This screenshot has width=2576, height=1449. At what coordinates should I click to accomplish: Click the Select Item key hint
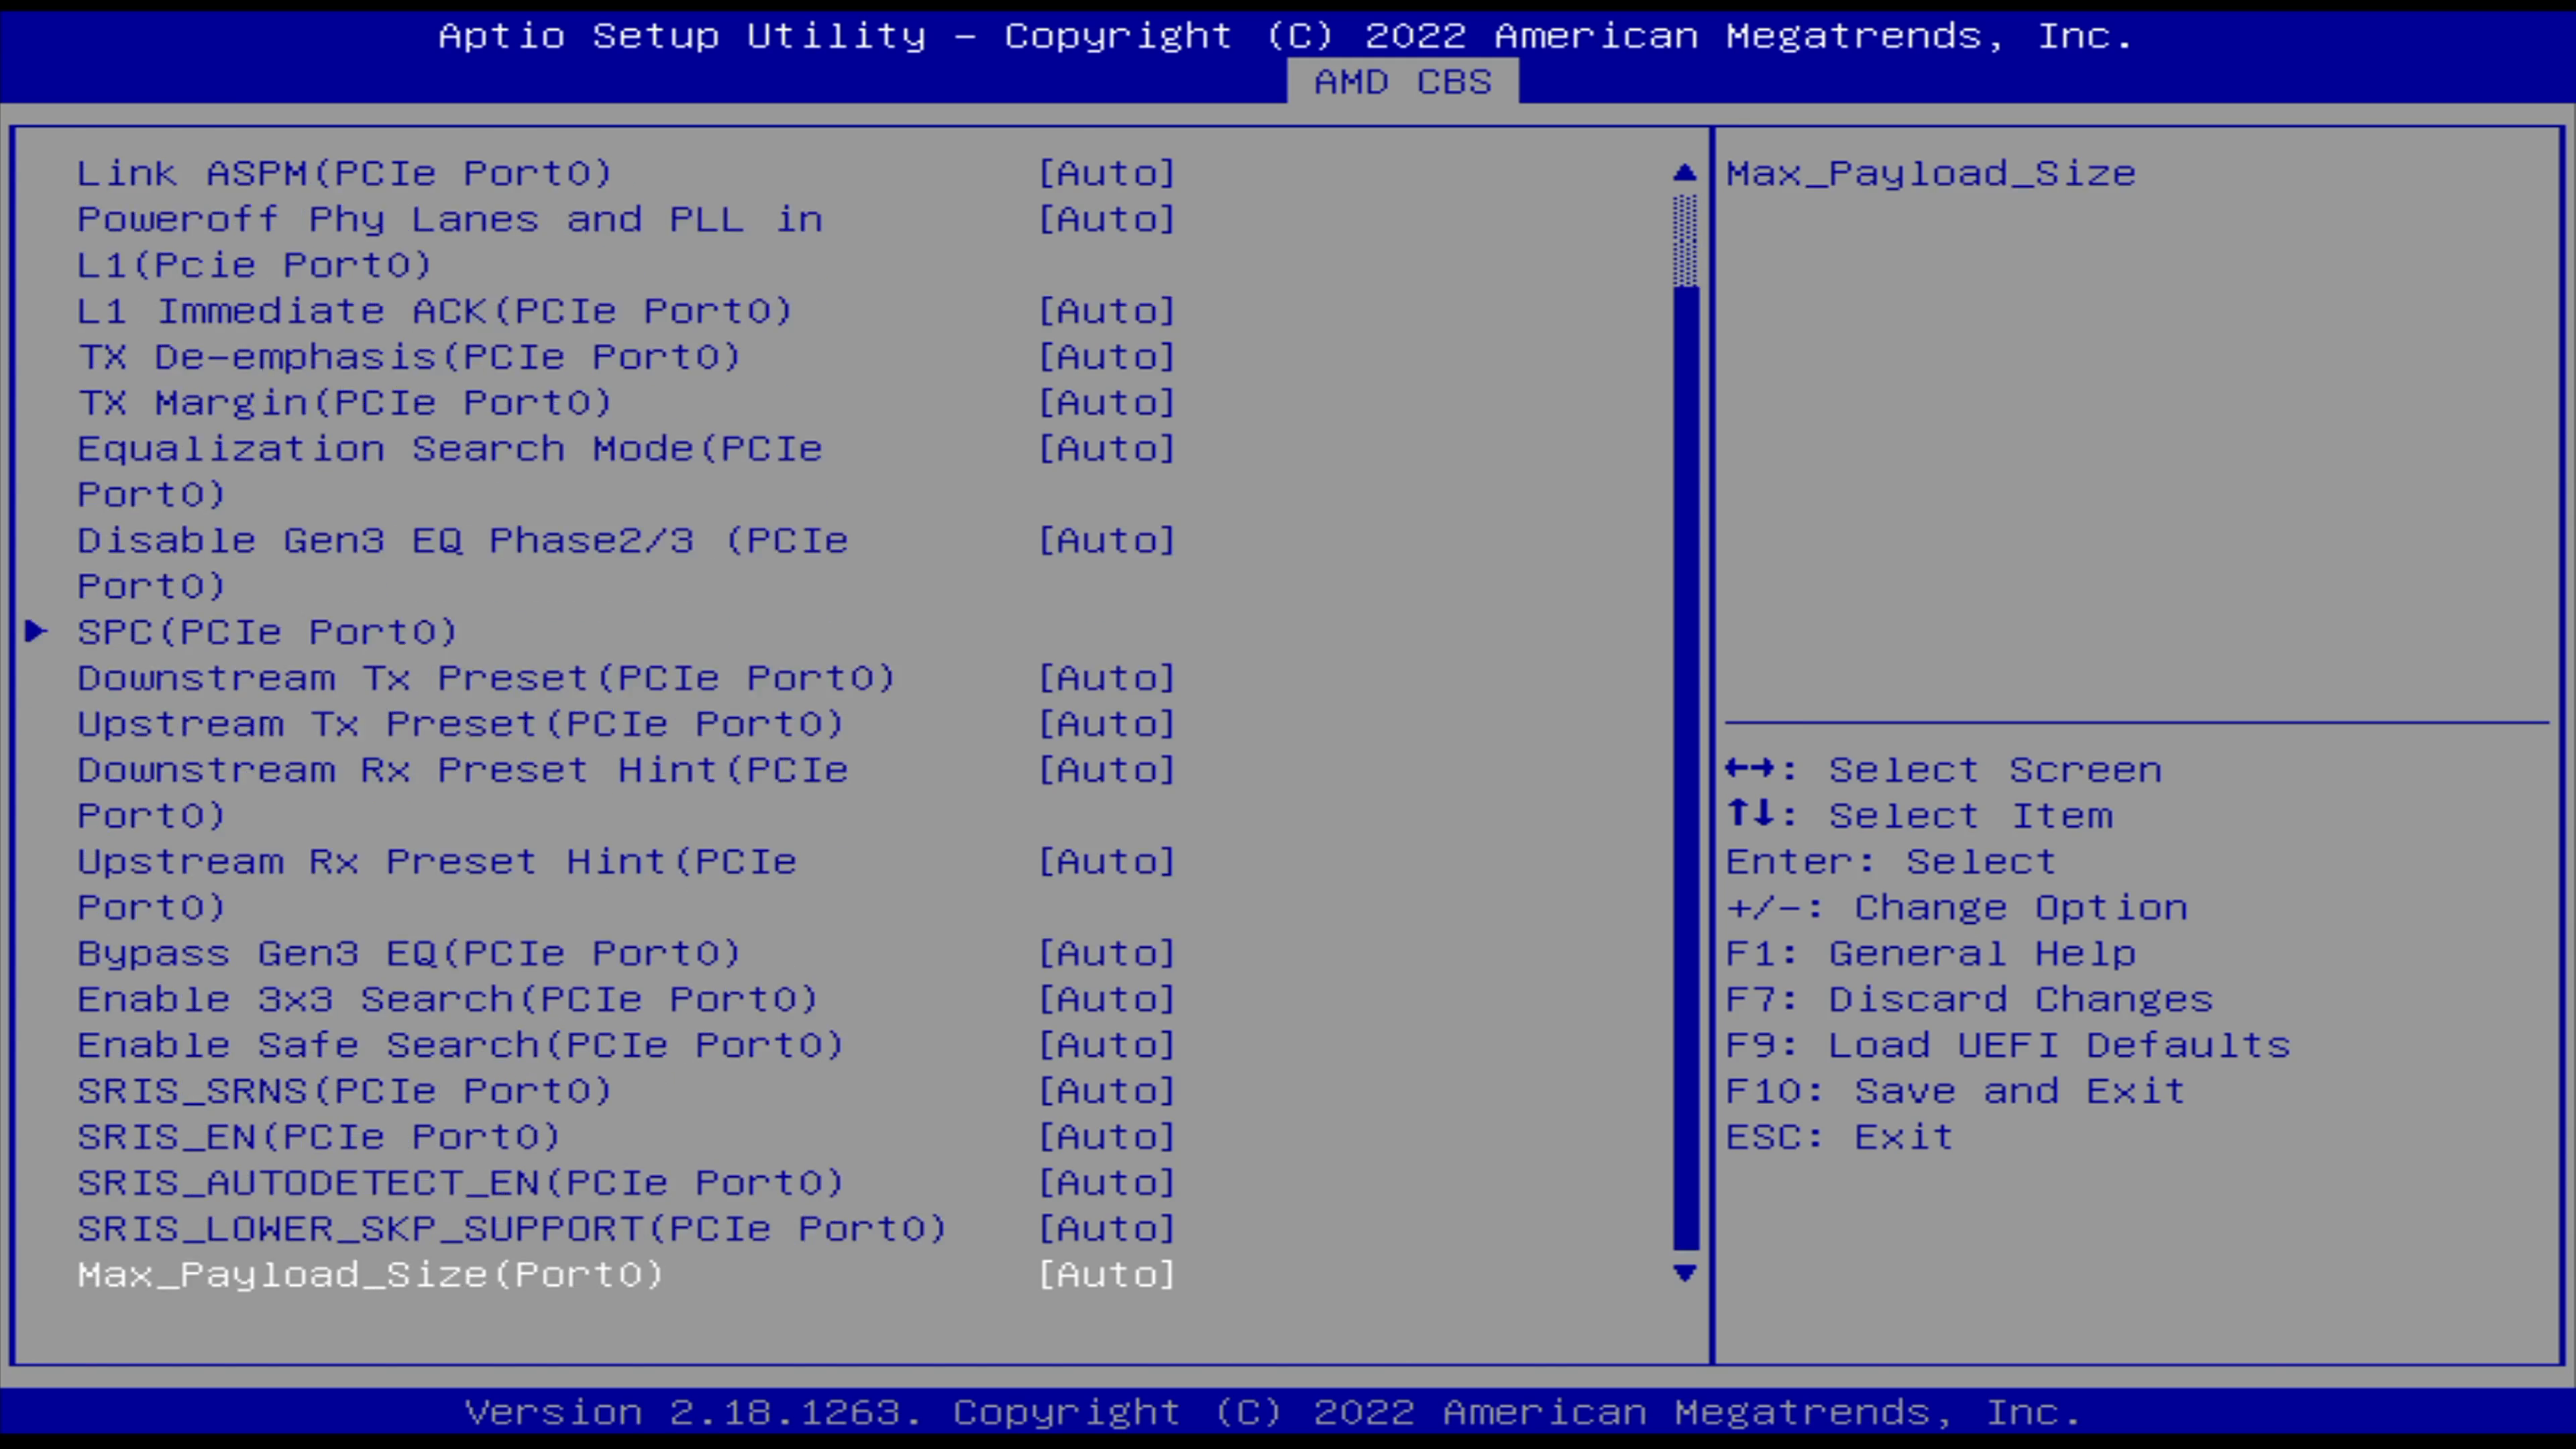coord(1920,816)
